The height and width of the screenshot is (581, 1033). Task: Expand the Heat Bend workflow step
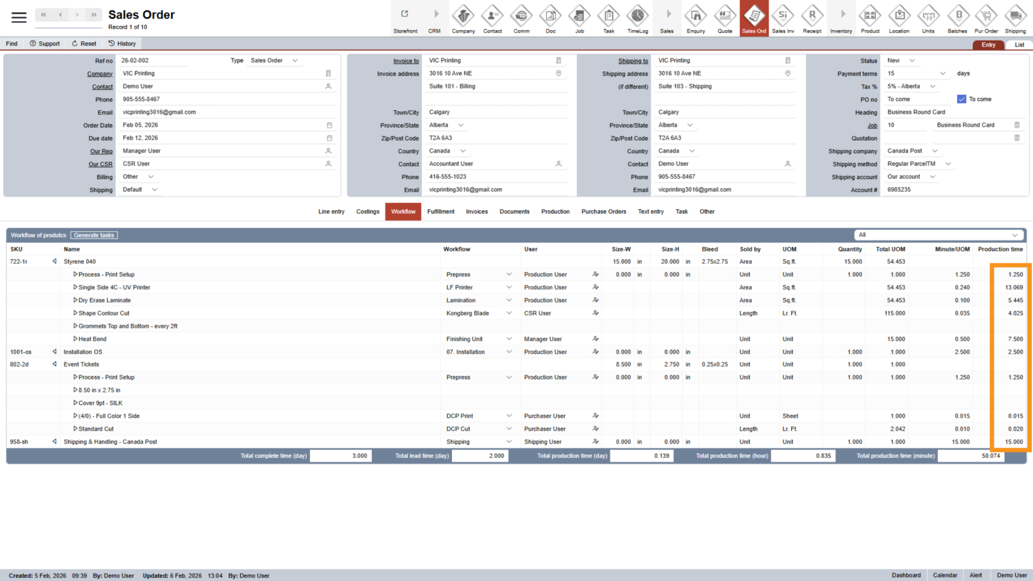75,339
